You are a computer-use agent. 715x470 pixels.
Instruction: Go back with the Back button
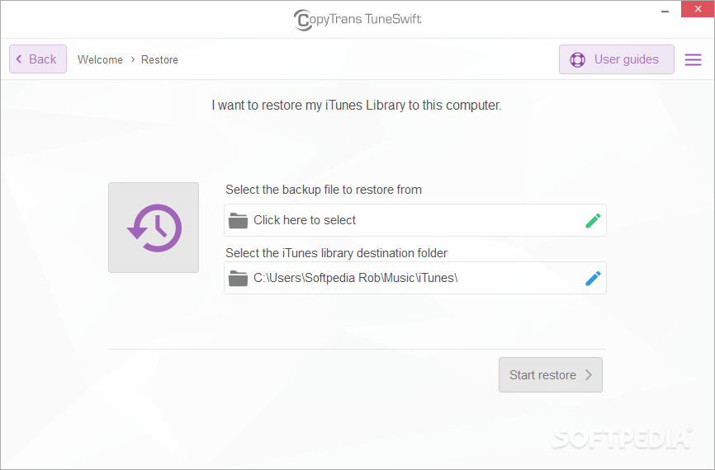click(x=38, y=59)
